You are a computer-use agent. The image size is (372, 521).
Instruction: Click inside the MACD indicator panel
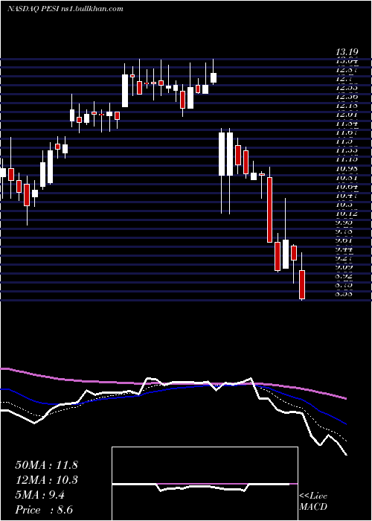pyautogui.click(x=205, y=484)
